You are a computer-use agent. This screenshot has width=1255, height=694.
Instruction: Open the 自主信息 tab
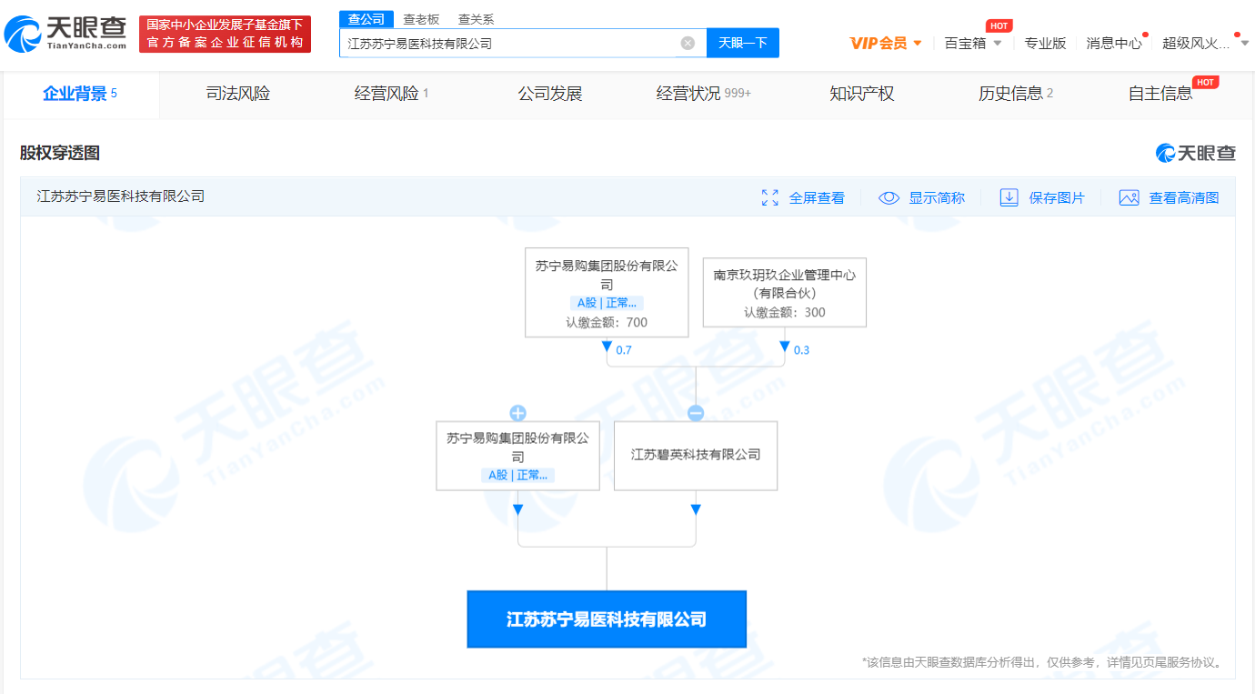pyautogui.click(x=1160, y=94)
